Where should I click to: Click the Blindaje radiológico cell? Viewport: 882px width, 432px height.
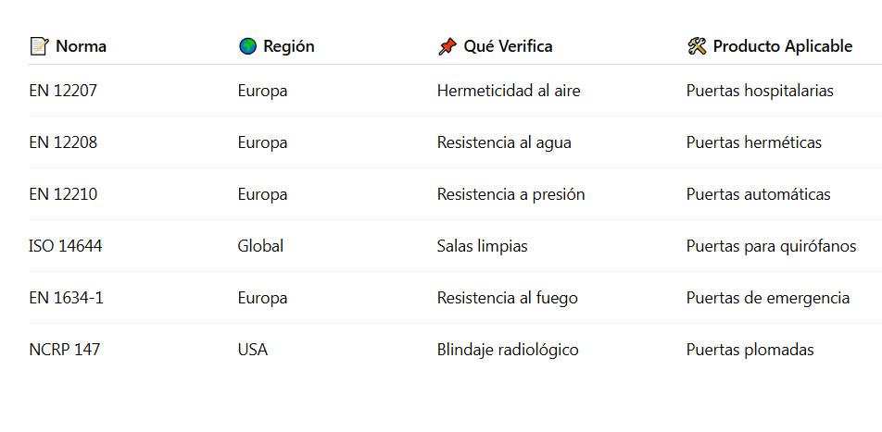click(x=508, y=350)
